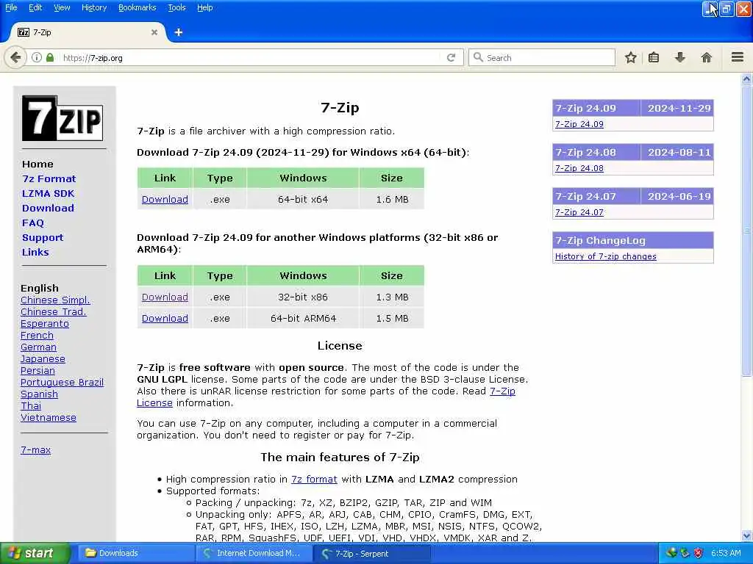Switch language to Spanish
Screen dimensions: 753x564
[40, 394]
